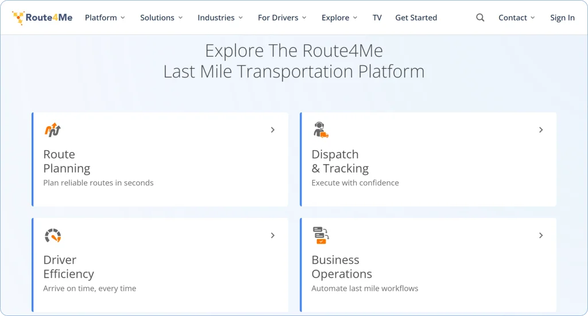Screen dimensions: 588x316
Task: Expand the Platform dropdown menu
Action: pyautogui.click(x=105, y=18)
